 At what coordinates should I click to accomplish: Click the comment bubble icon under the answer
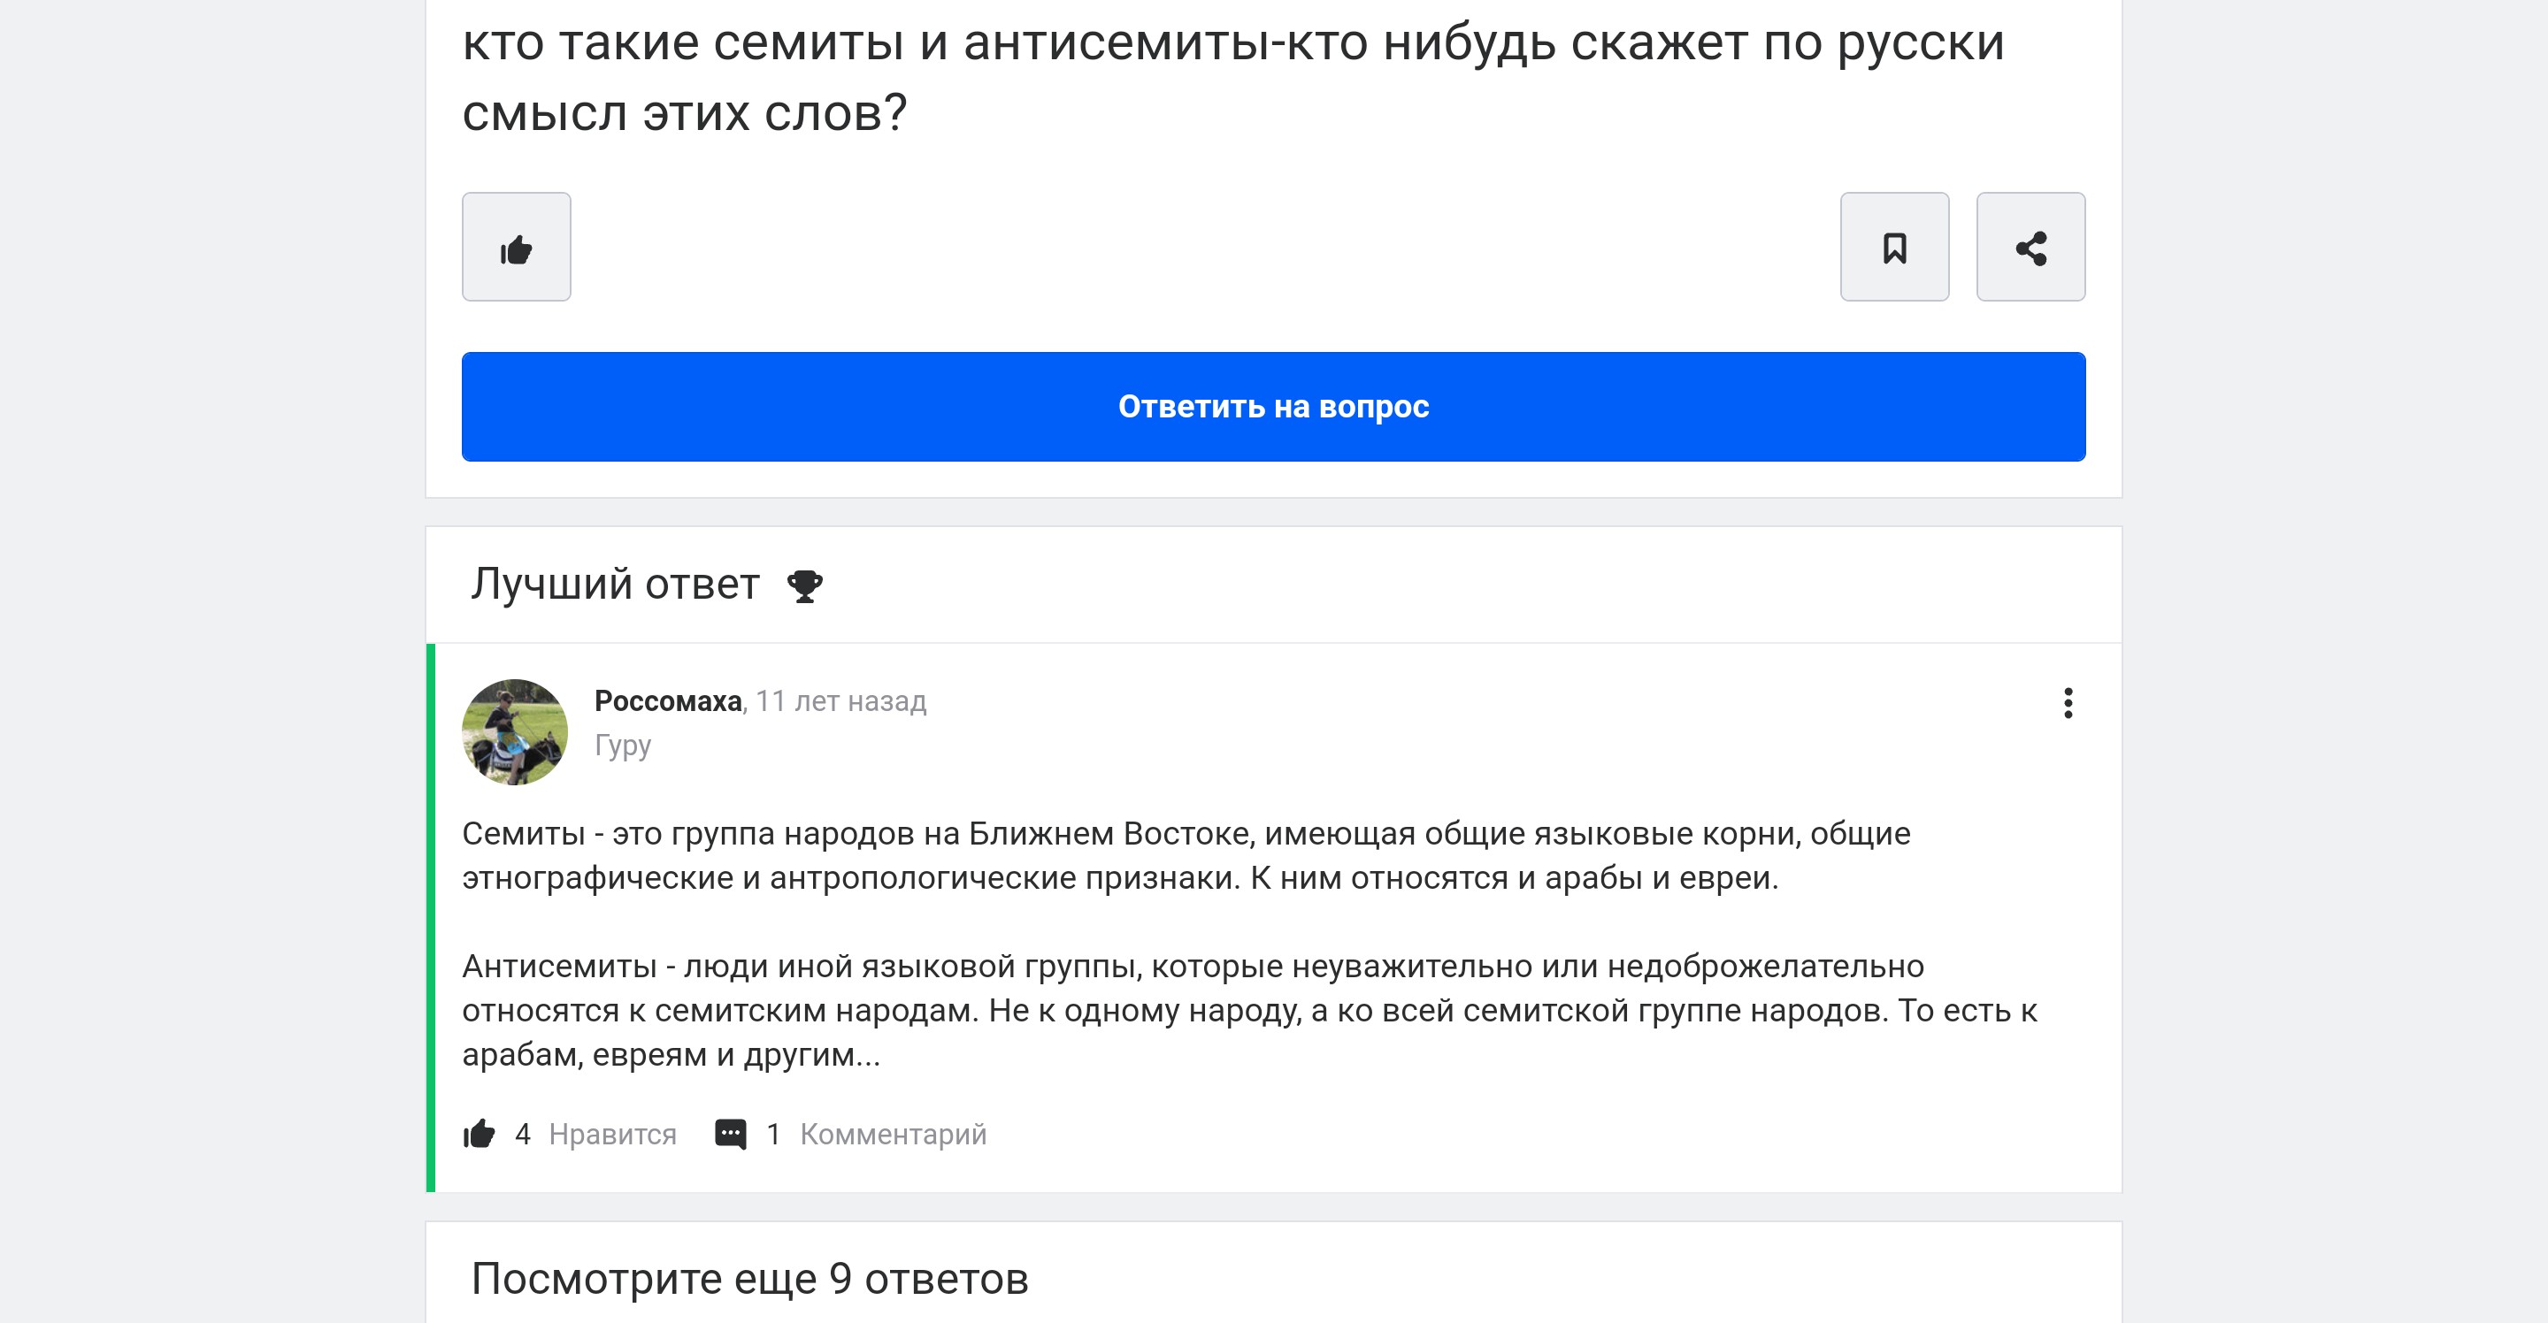731,1134
